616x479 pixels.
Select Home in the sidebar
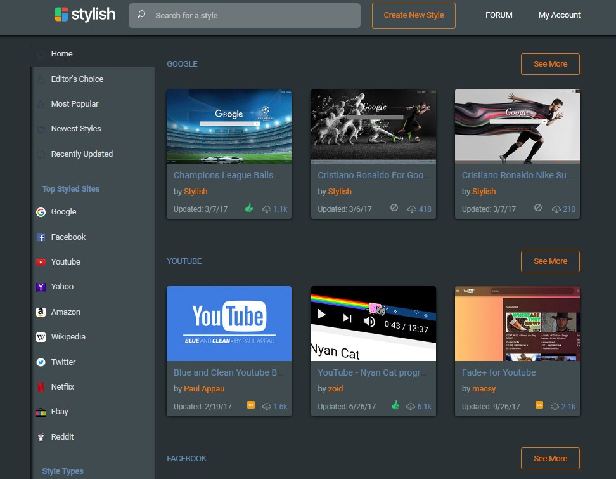pos(61,53)
